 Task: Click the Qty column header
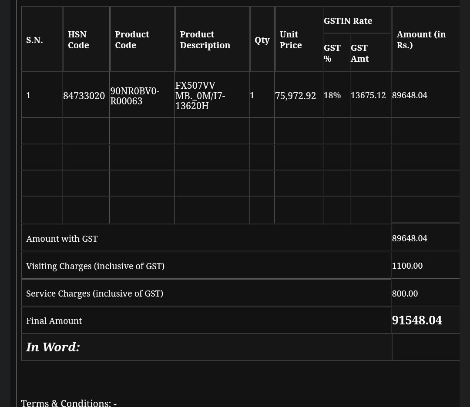(x=262, y=40)
